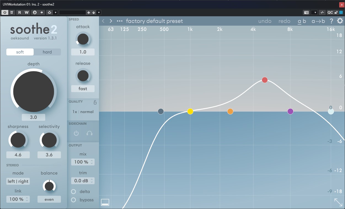Click the sharpness knob
Viewport: 345px width, 209px height.
[x=18, y=140]
